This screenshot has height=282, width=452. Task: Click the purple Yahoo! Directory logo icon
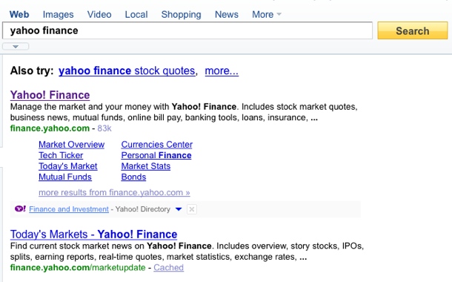tap(20, 209)
